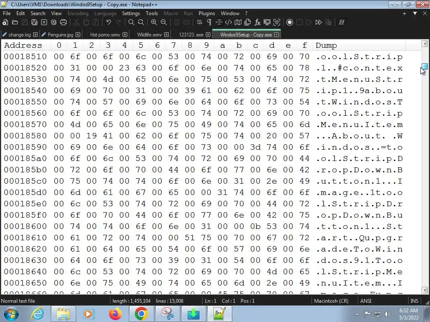The width and height of the screenshot is (430, 322).
Task: Open the Window menu
Action: [x=230, y=13]
